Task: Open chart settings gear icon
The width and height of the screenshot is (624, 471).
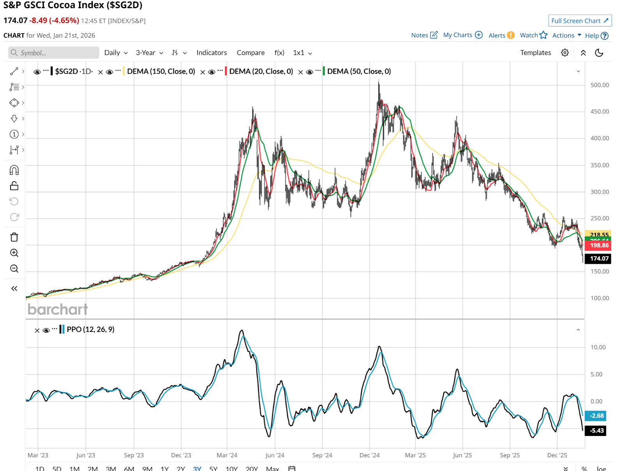Action: click(565, 53)
